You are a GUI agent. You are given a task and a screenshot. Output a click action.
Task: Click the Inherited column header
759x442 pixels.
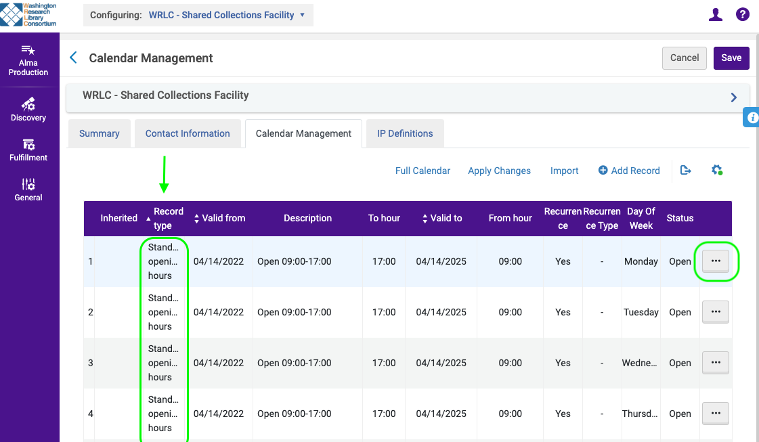pyautogui.click(x=118, y=219)
